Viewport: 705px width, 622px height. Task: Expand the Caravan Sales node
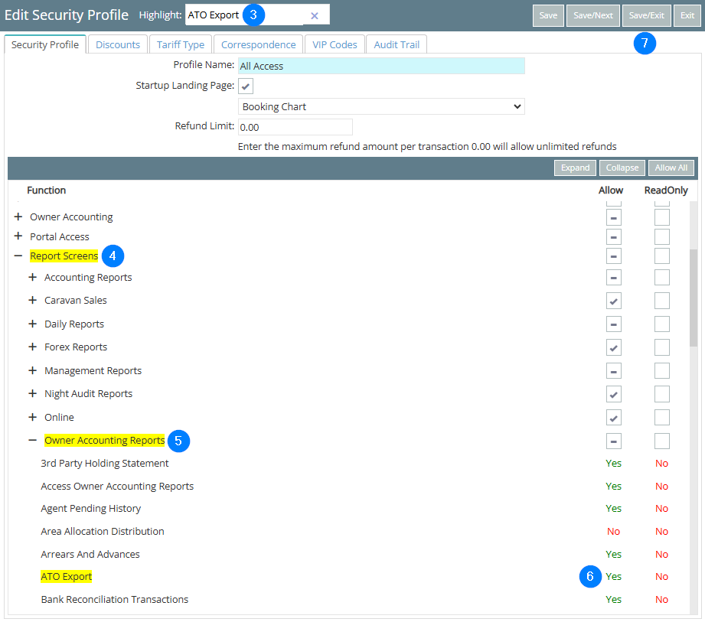(x=33, y=301)
